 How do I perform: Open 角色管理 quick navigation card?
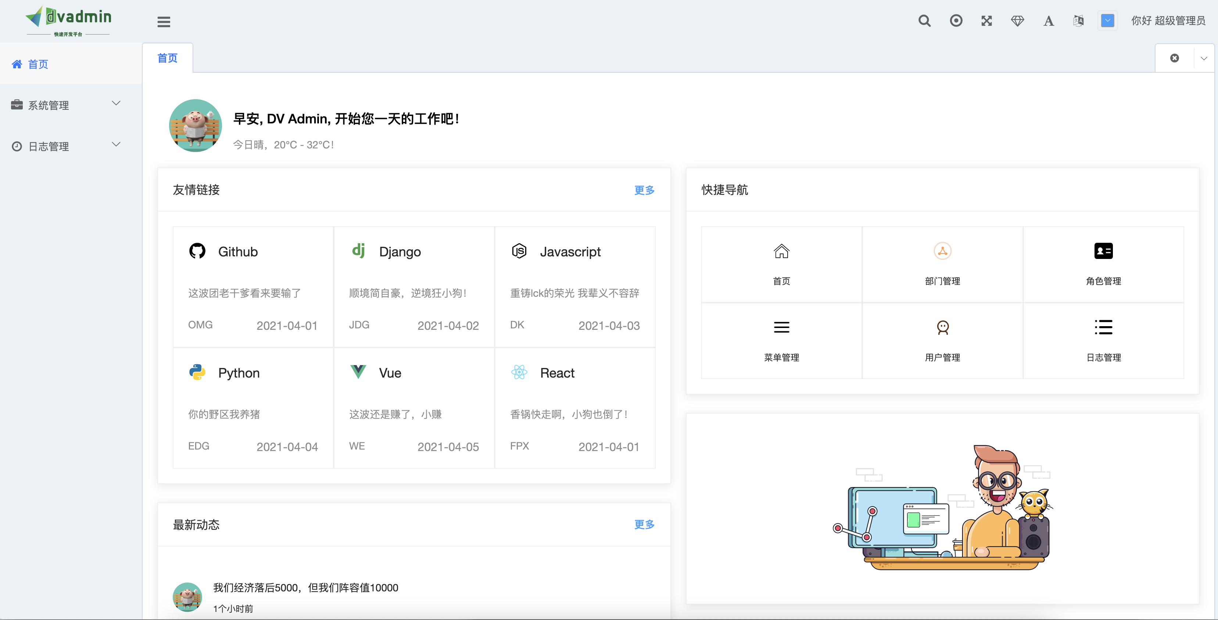[1103, 264]
